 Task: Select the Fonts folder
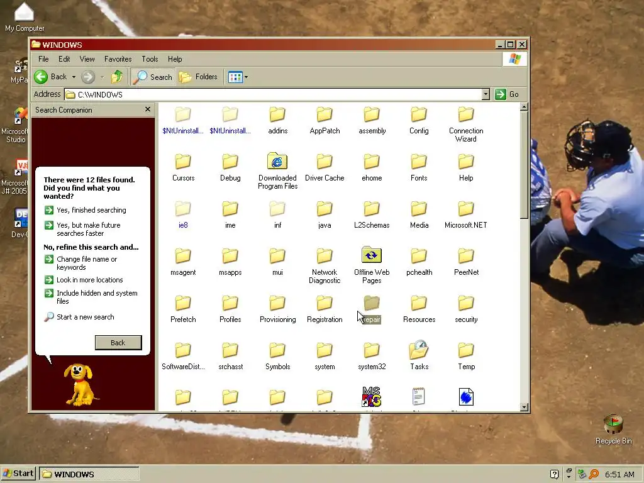coord(419,167)
